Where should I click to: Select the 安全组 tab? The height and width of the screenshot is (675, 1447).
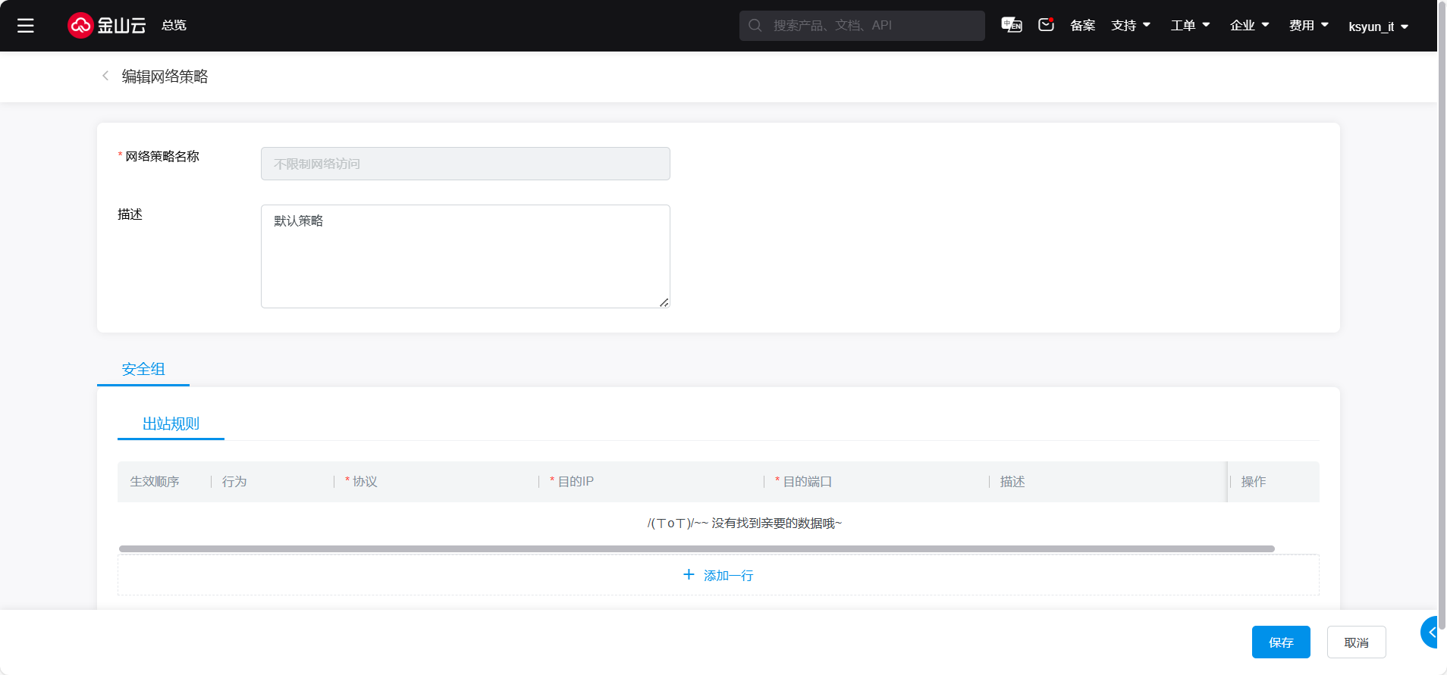tap(143, 369)
